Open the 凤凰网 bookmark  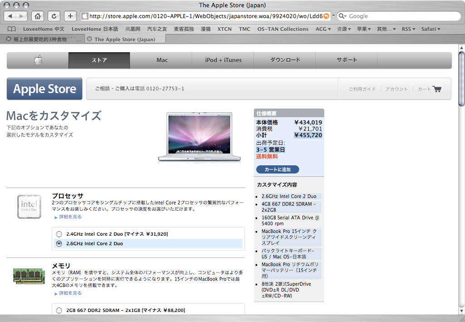(133, 29)
